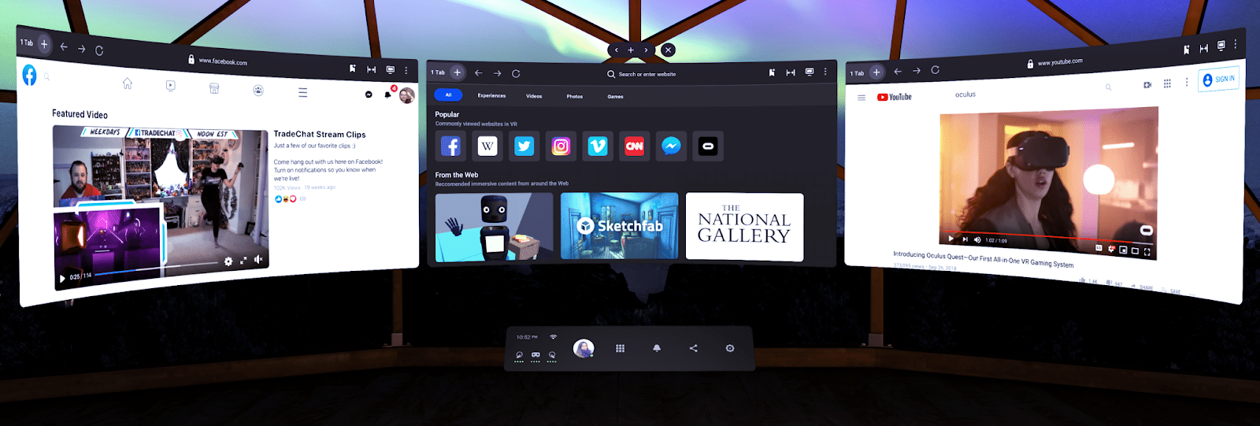Reload the center browser window
Viewport: 1260px width, 426px height.
tap(516, 73)
